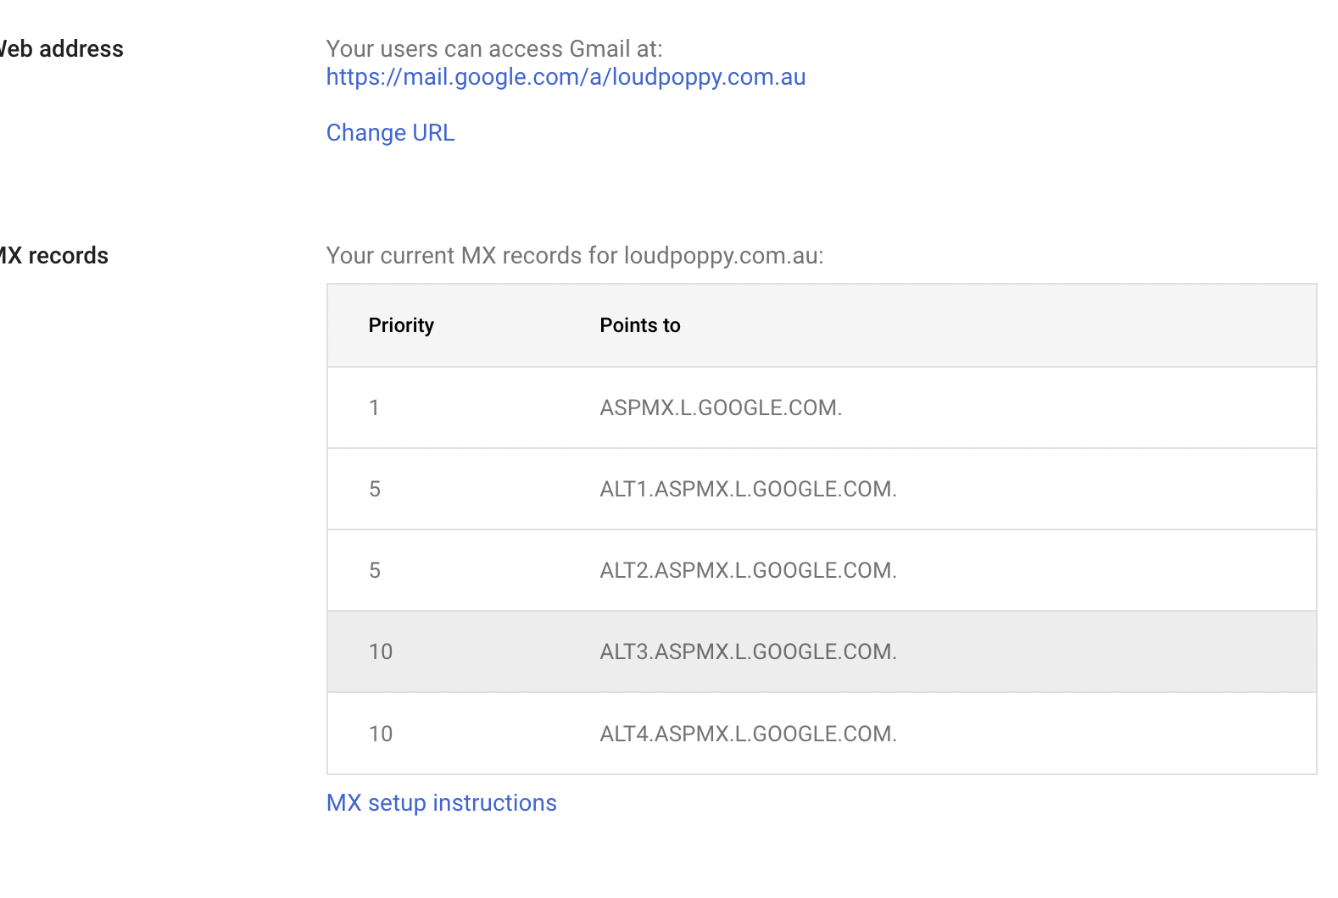Screen dimensions: 1338x898
Task: Click the Web address section label
Action: coord(62,49)
